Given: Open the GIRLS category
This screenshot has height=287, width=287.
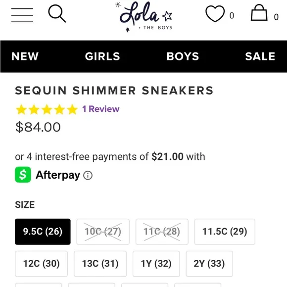Looking at the screenshot, I should (102, 56).
